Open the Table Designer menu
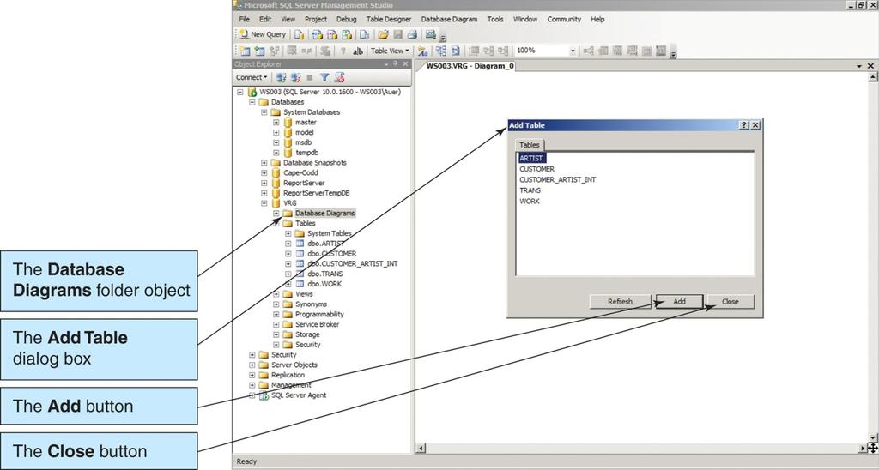 pos(389,19)
